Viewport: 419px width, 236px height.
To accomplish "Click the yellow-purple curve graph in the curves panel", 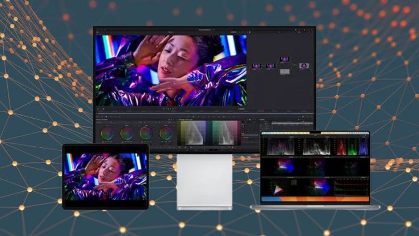I will click(193, 133).
